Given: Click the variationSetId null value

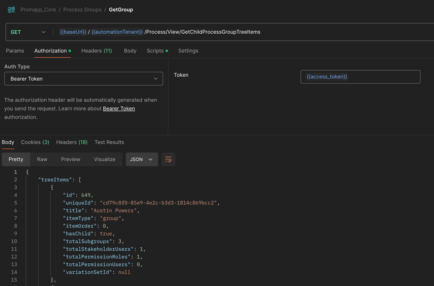Looking at the screenshot, I should (x=124, y=272).
